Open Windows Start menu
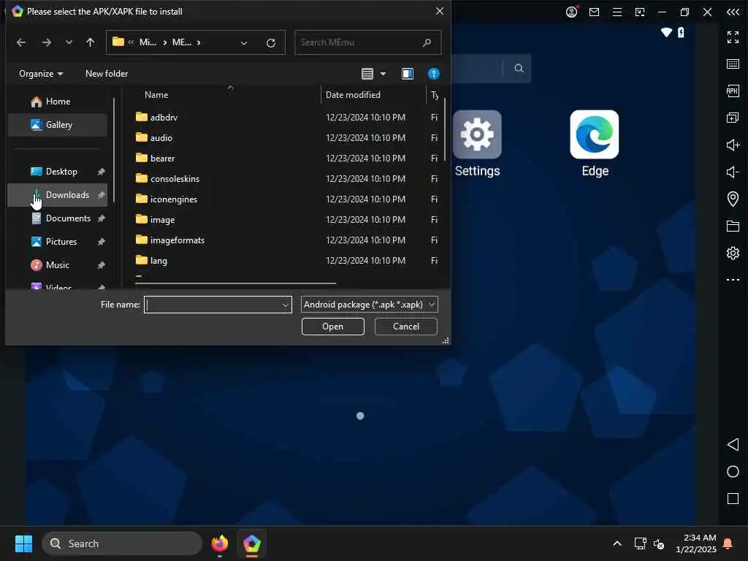 click(x=23, y=543)
